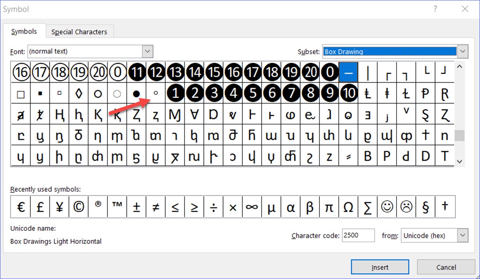Choose the solid black bullet circle symbol
This screenshot has width=480, height=279.
pyautogui.click(x=137, y=94)
